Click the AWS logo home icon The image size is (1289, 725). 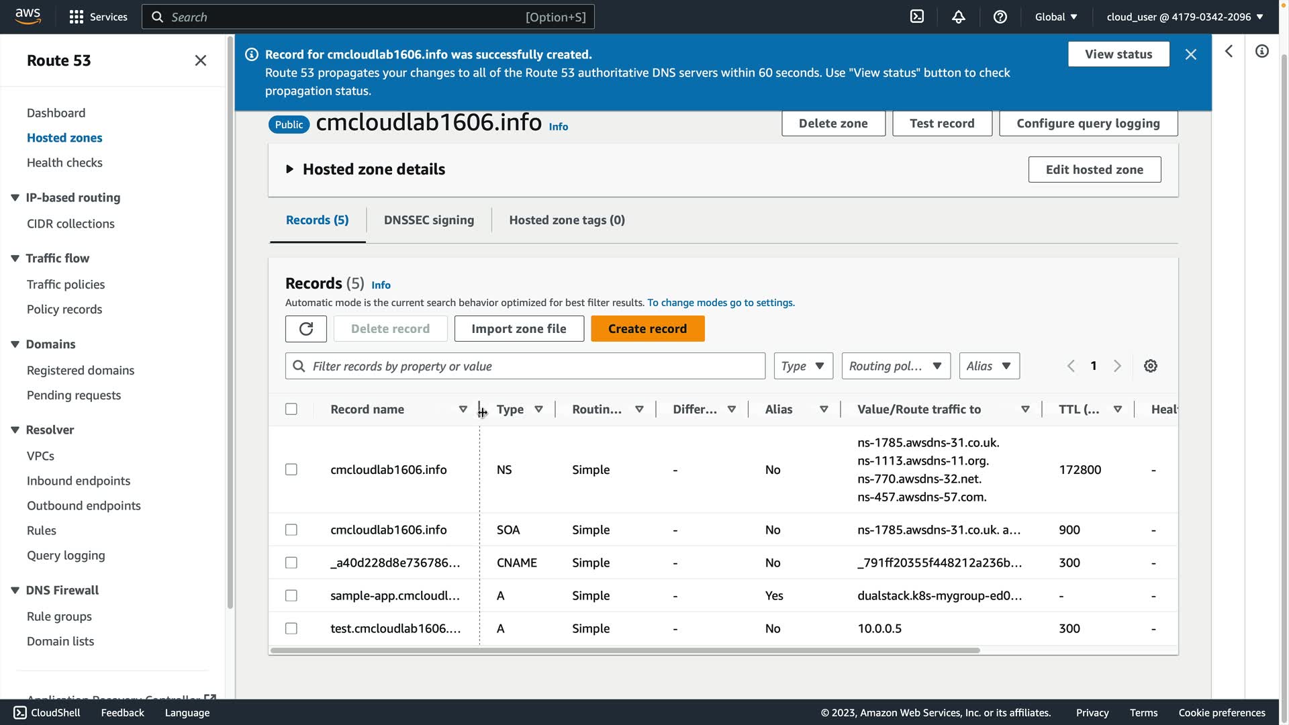point(28,17)
